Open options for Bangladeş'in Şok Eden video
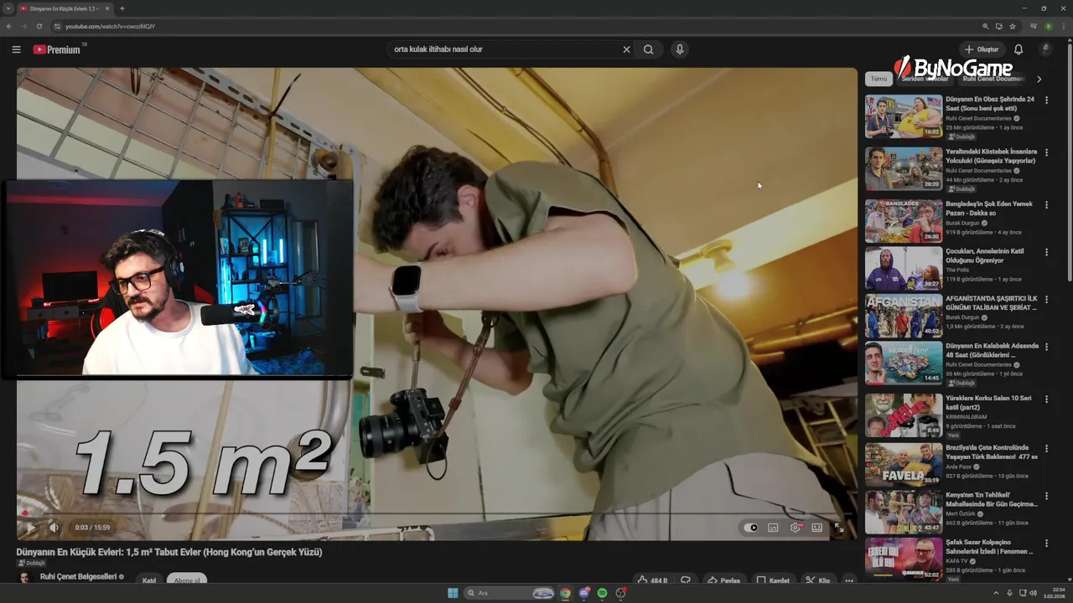This screenshot has width=1073, height=603. (x=1046, y=204)
